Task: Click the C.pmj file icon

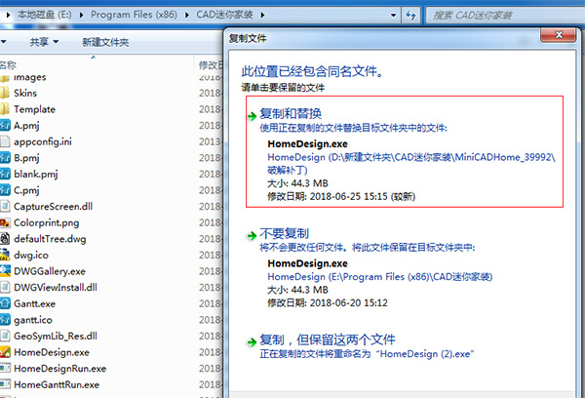Action: [5, 190]
